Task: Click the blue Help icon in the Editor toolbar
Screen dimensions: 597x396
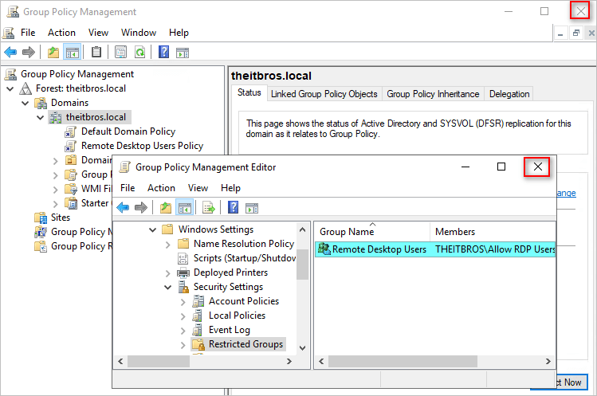Action: tap(233, 208)
